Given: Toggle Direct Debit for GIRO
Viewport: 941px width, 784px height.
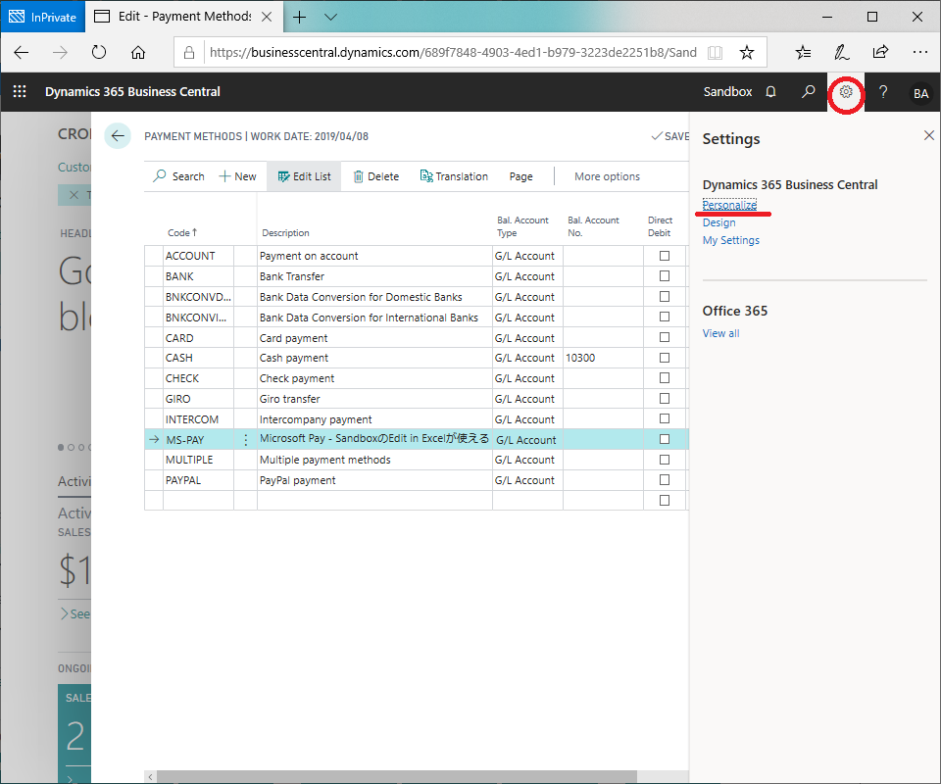Looking at the screenshot, I should point(665,398).
